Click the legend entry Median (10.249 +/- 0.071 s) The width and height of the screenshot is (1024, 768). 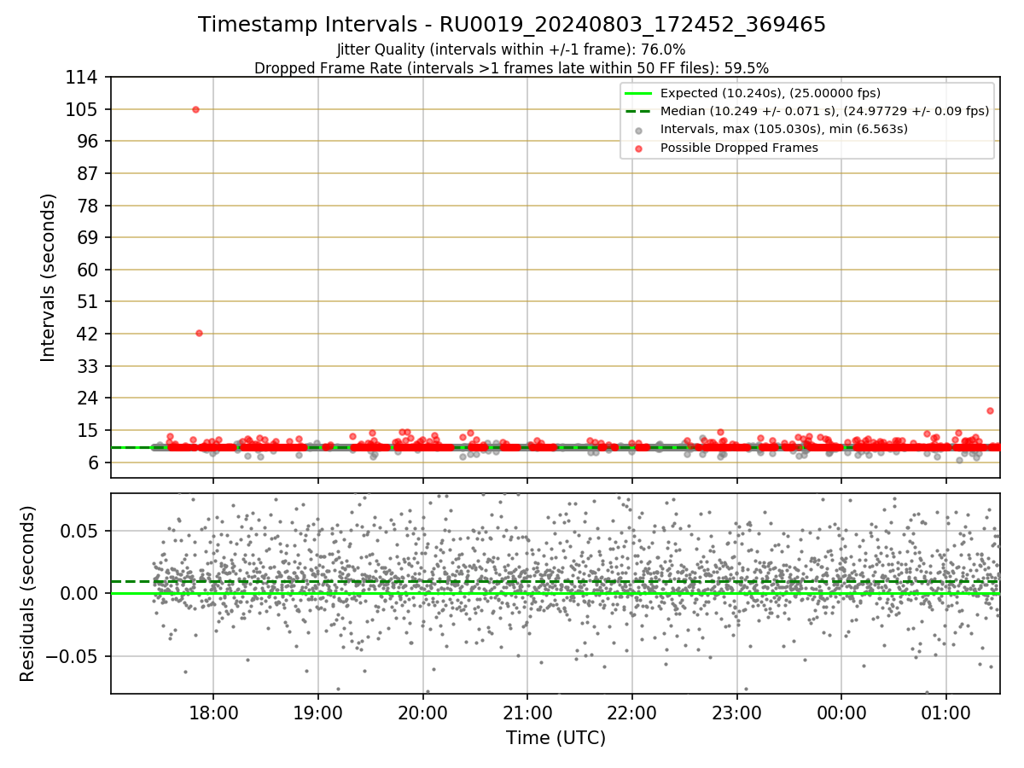coord(825,111)
